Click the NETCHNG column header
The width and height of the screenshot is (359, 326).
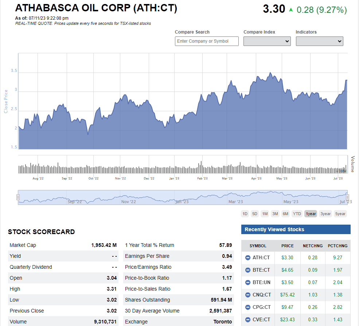(x=313, y=246)
